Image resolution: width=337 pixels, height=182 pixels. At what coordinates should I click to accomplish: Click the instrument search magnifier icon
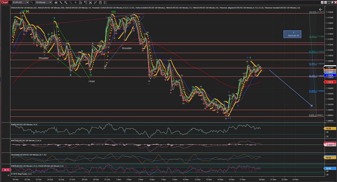(32, 2)
